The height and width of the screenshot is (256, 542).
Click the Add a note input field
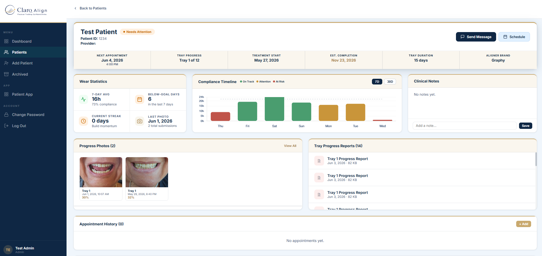pyautogui.click(x=464, y=126)
